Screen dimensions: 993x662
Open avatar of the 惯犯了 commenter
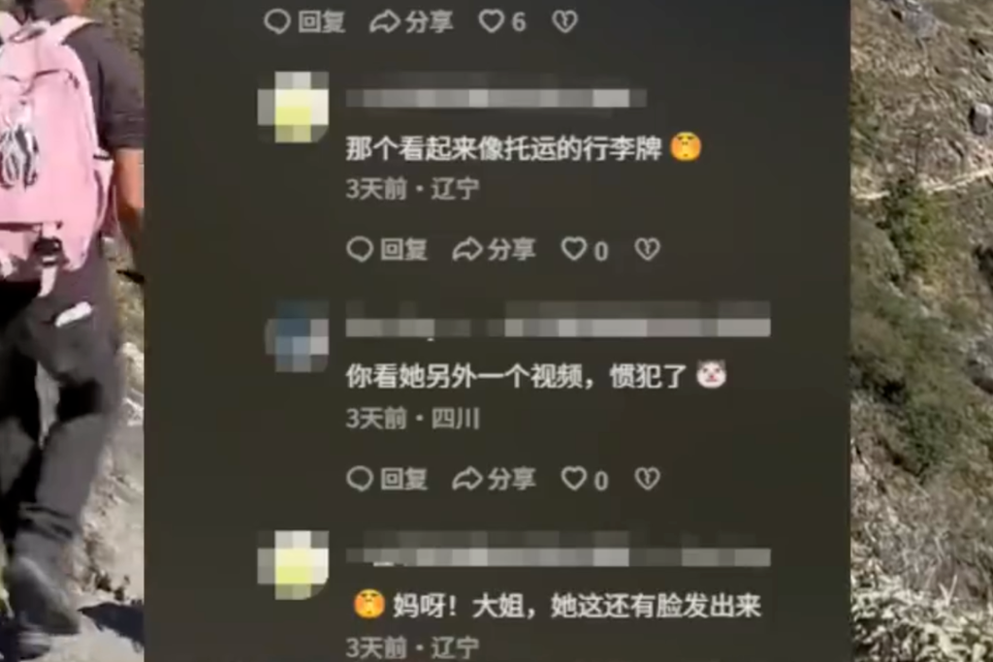[297, 336]
